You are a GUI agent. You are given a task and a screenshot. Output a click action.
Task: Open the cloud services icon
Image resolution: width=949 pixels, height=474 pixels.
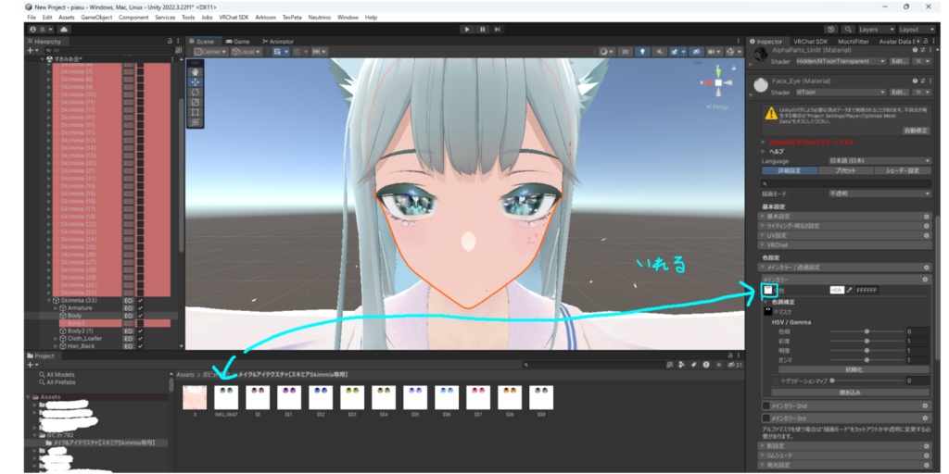64,29
